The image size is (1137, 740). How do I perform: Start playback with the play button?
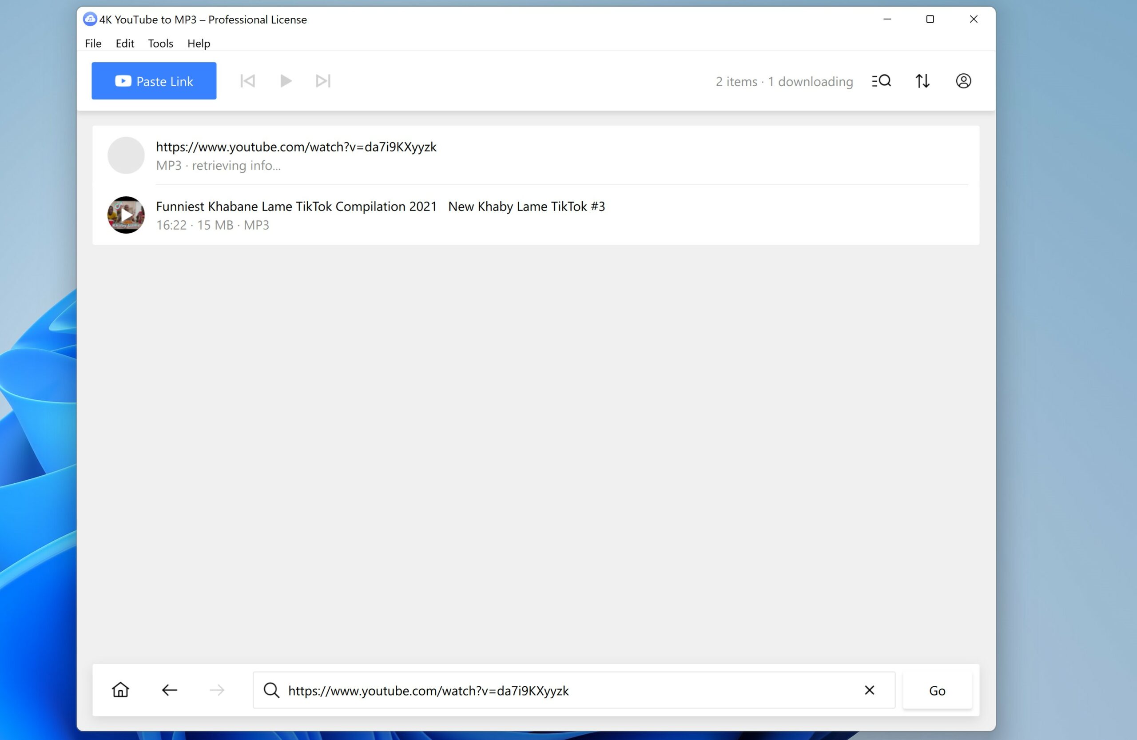pos(286,81)
